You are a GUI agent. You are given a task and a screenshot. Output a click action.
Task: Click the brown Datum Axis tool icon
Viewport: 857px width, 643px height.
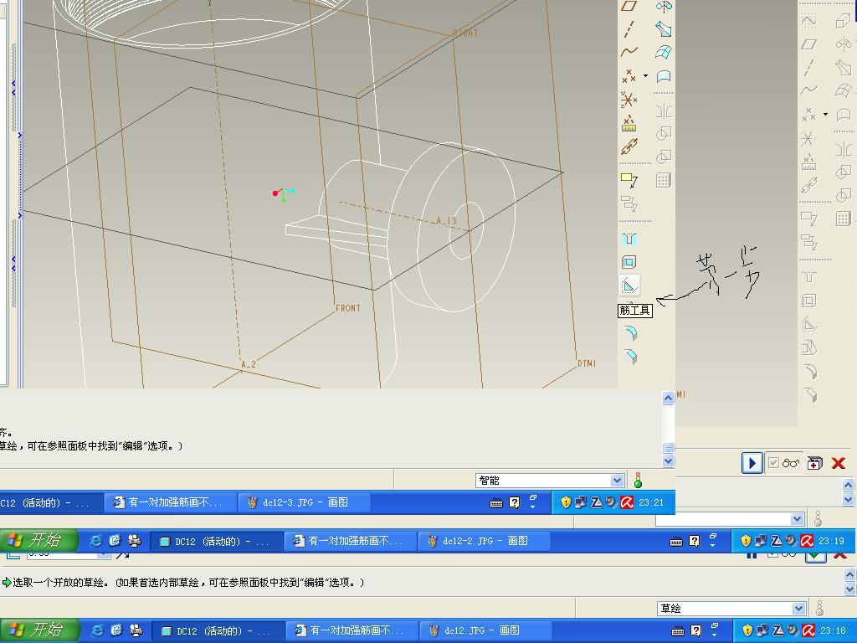[x=629, y=29]
